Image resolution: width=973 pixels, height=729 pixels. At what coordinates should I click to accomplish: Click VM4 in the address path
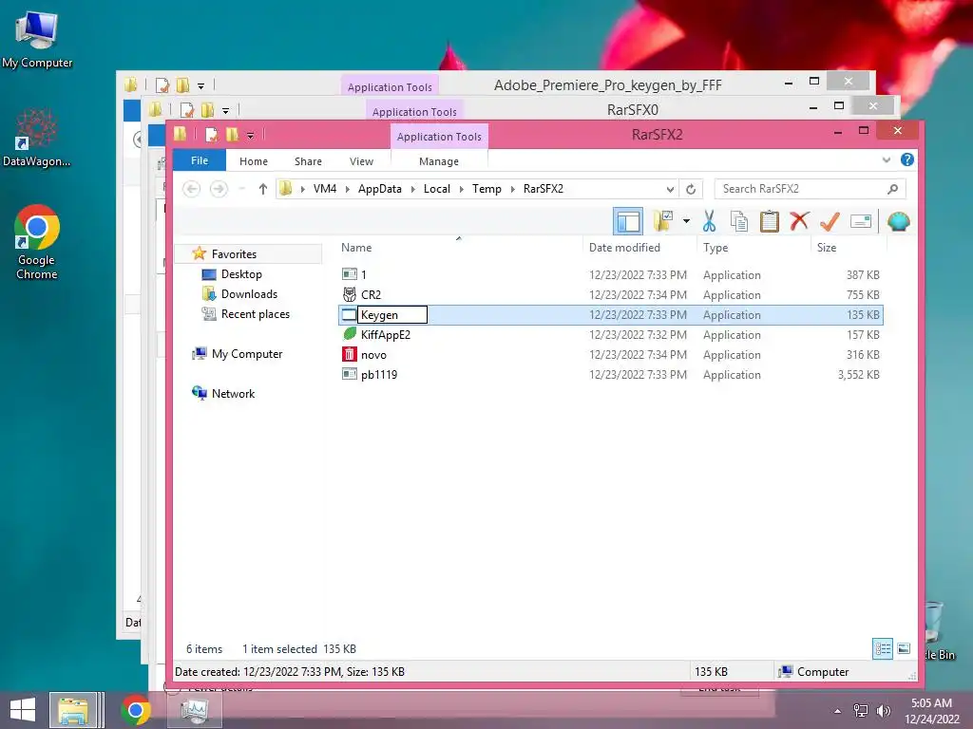click(325, 189)
